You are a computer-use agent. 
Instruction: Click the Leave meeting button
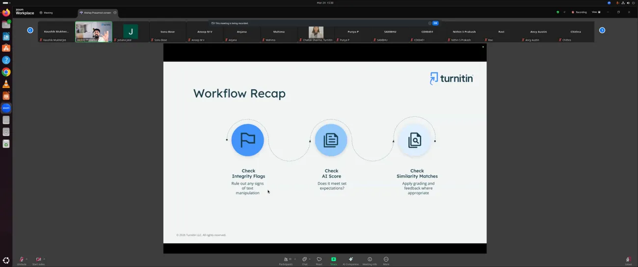pyautogui.click(x=628, y=260)
